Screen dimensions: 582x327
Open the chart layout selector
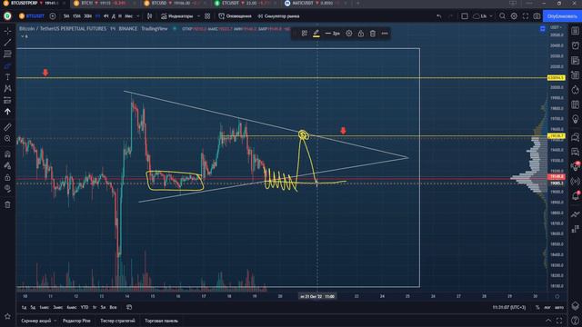465,16
